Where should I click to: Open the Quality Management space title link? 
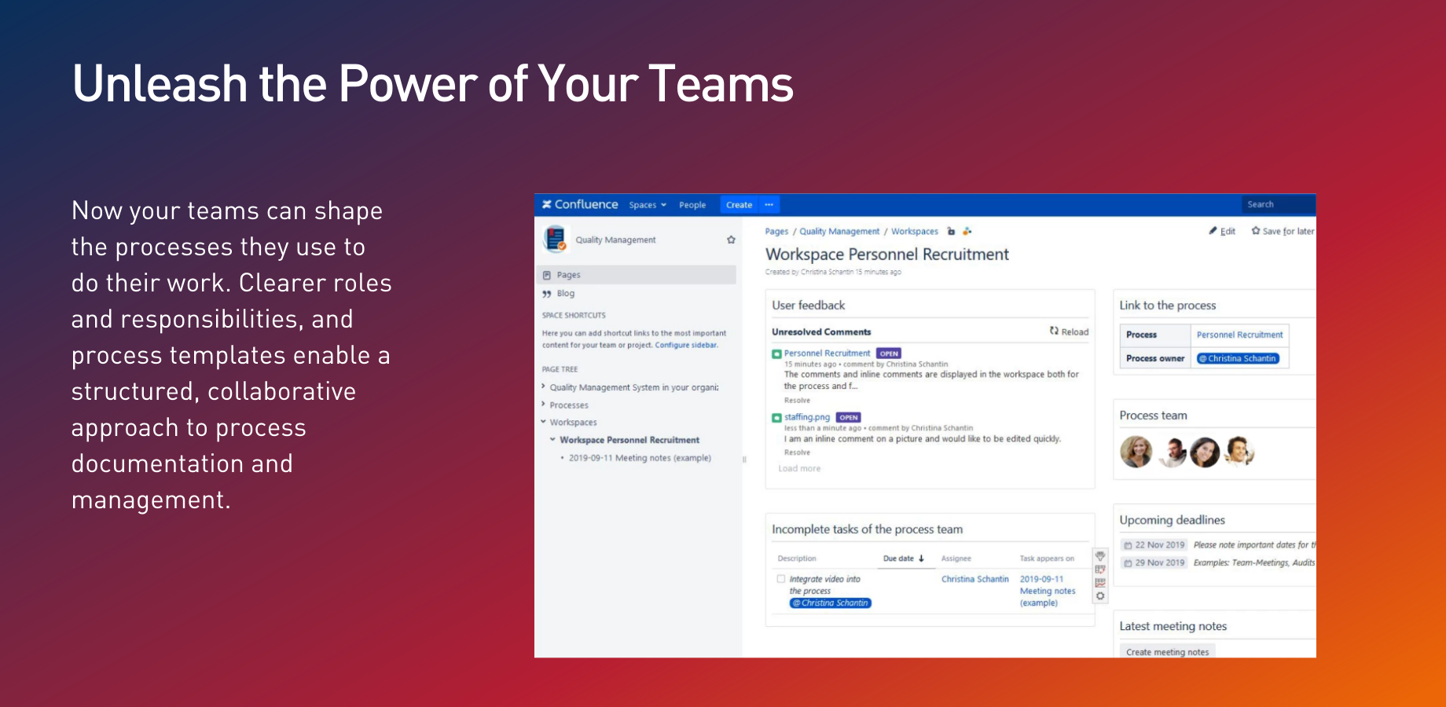(615, 240)
